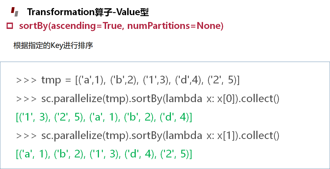
Task: Click the last >>> prompt
Action: [x=26, y=136]
